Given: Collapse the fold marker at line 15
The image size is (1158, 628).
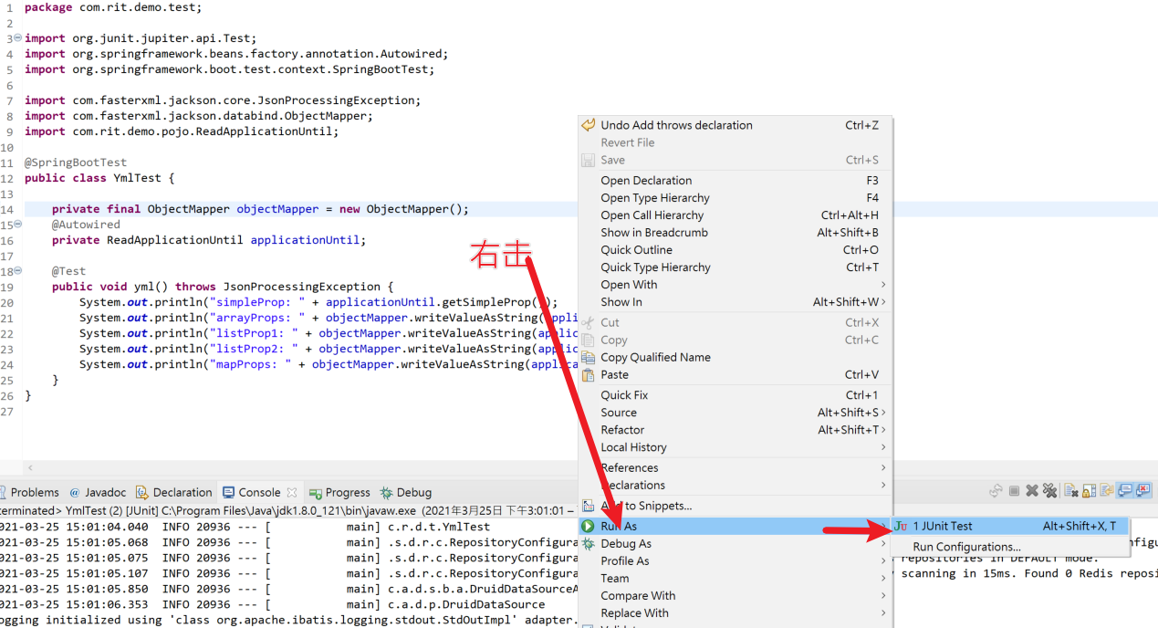Looking at the screenshot, I should point(18,225).
